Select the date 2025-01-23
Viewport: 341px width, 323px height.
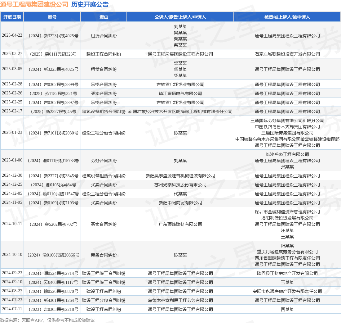click(12, 133)
